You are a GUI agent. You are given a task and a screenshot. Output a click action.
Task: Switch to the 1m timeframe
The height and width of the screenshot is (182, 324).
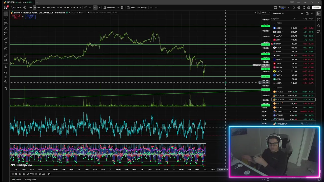30,7
